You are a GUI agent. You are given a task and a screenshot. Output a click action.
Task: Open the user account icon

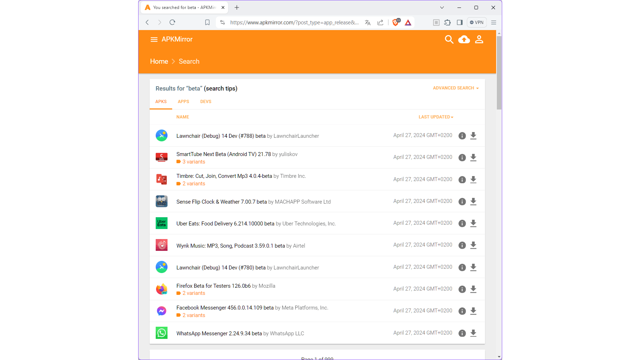click(479, 39)
